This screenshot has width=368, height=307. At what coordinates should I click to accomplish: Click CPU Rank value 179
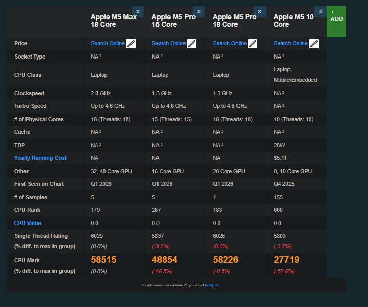coord(95,210)
